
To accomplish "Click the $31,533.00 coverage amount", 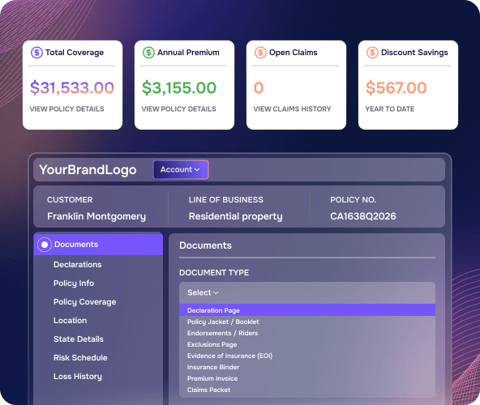I will pos(72,87).
